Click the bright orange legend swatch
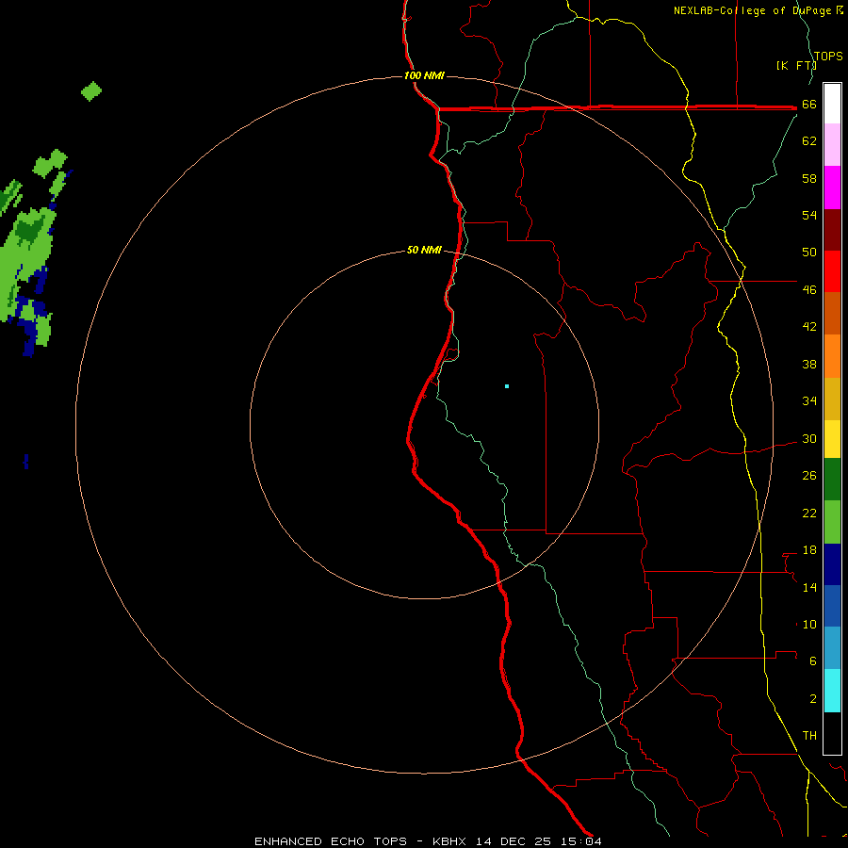 point(832,356)
